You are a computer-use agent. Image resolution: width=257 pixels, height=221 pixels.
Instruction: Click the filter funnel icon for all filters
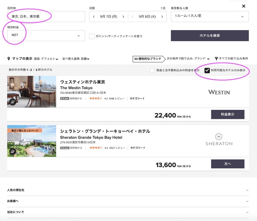click(x=216, y=59)
